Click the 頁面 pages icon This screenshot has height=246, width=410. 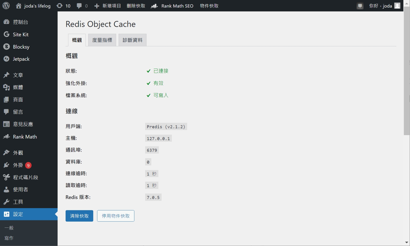click(x=6, y=99)
